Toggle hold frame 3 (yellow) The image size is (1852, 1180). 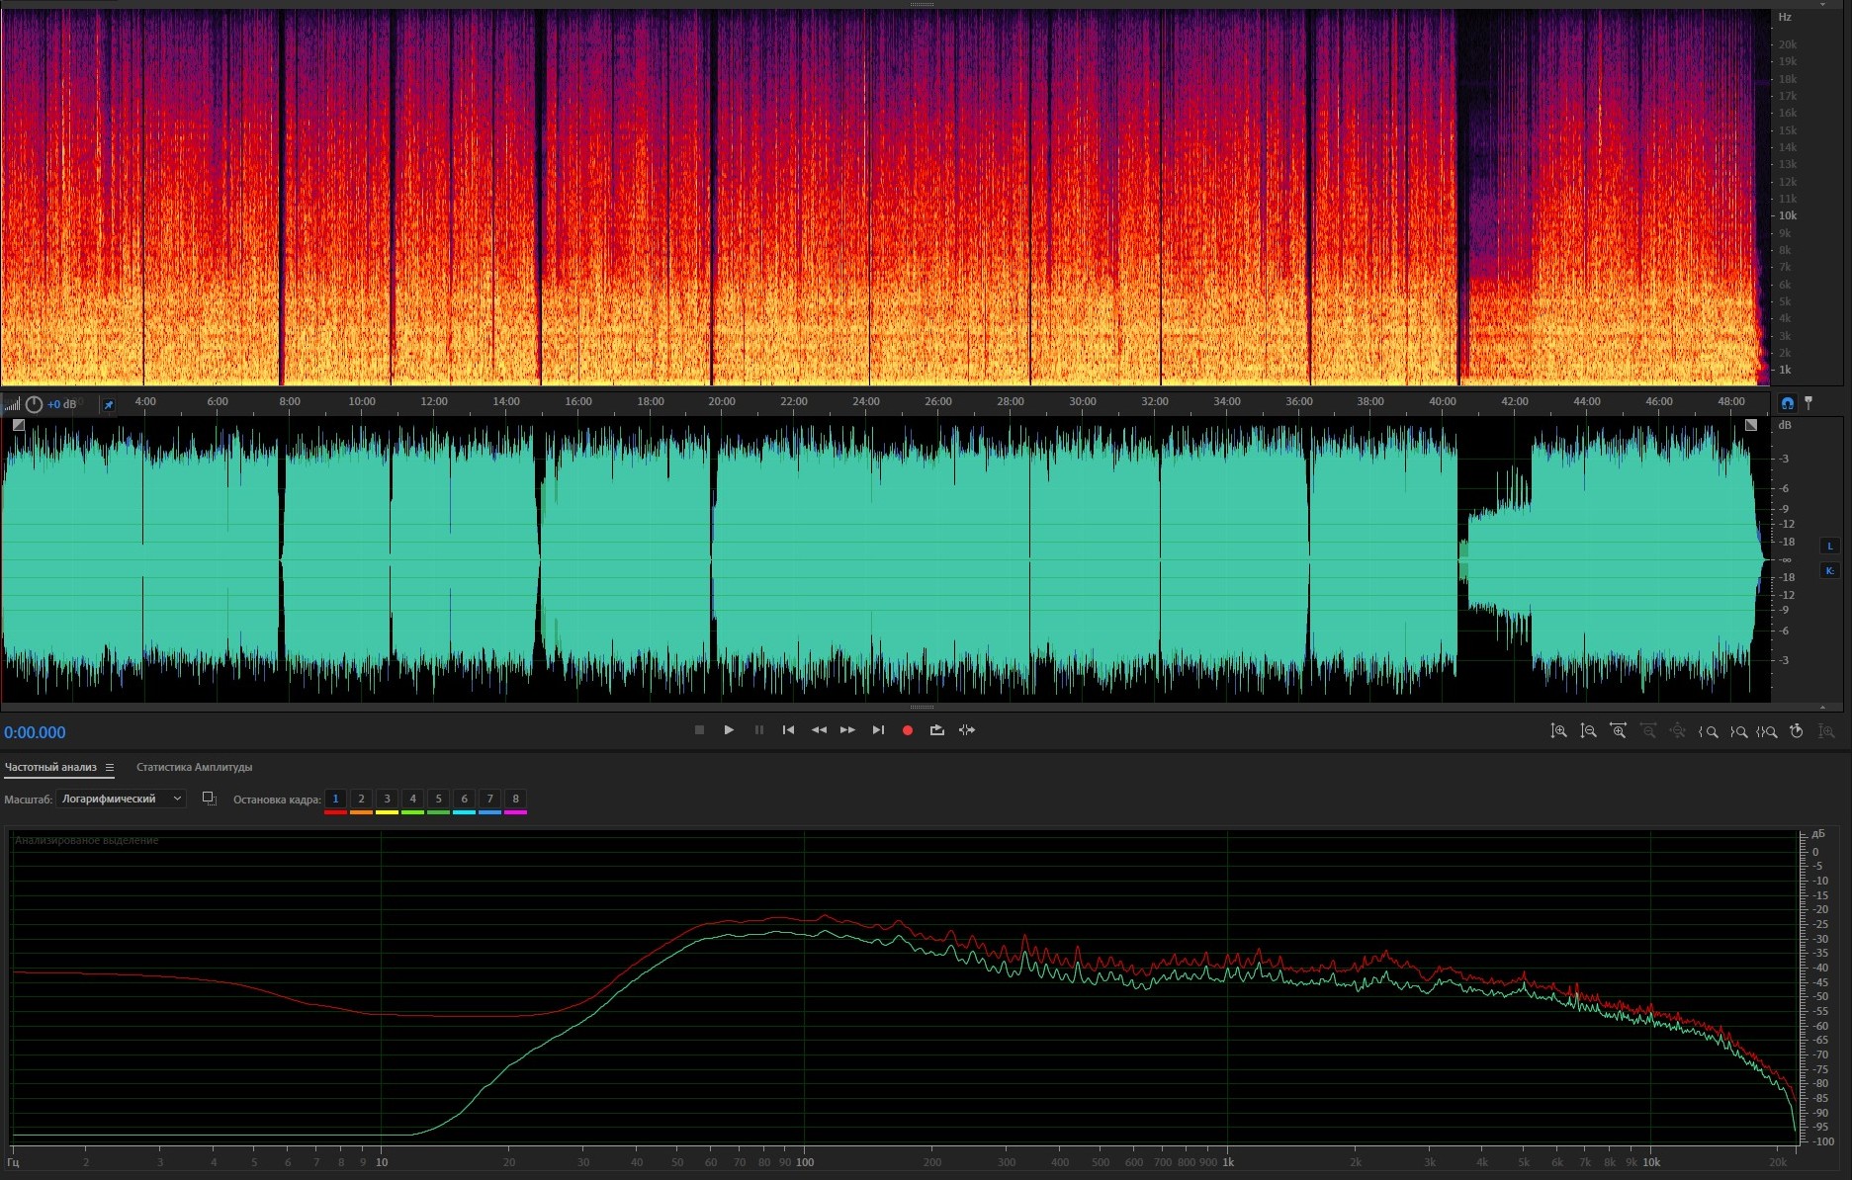(387, 799)
